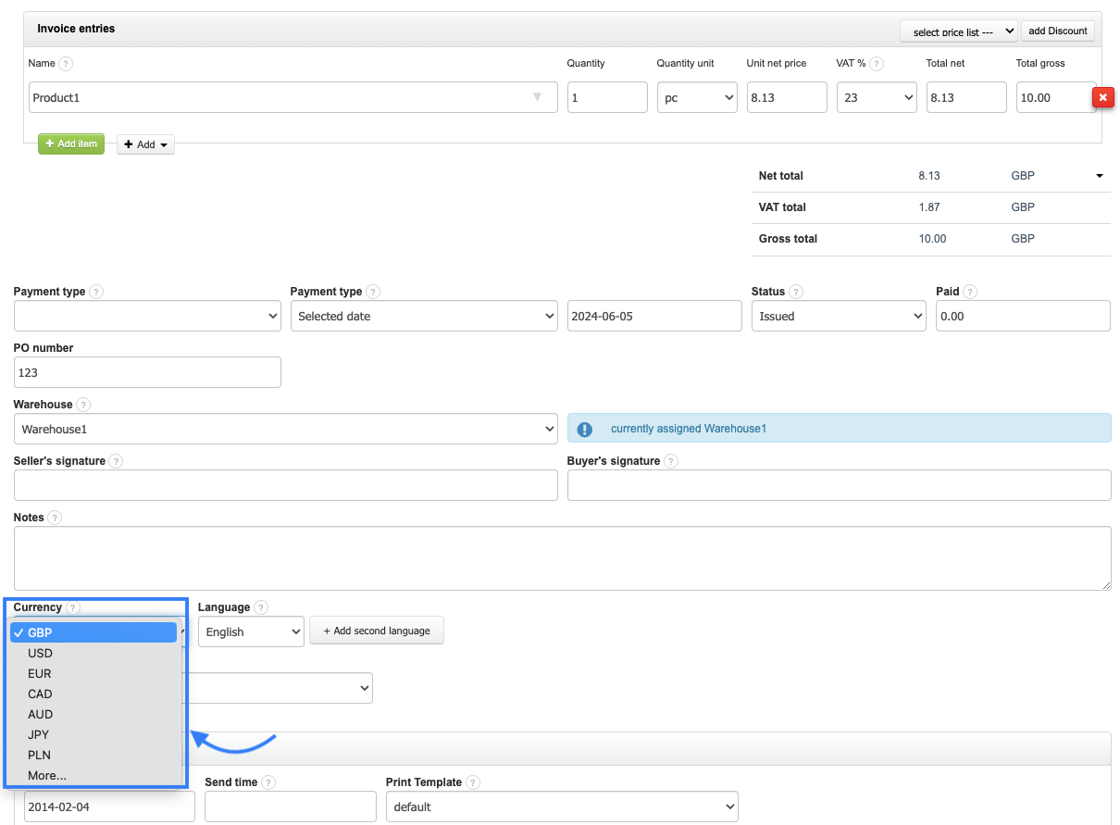Click inside the Notes text area

pyautogui.click(x=562, y=558)
